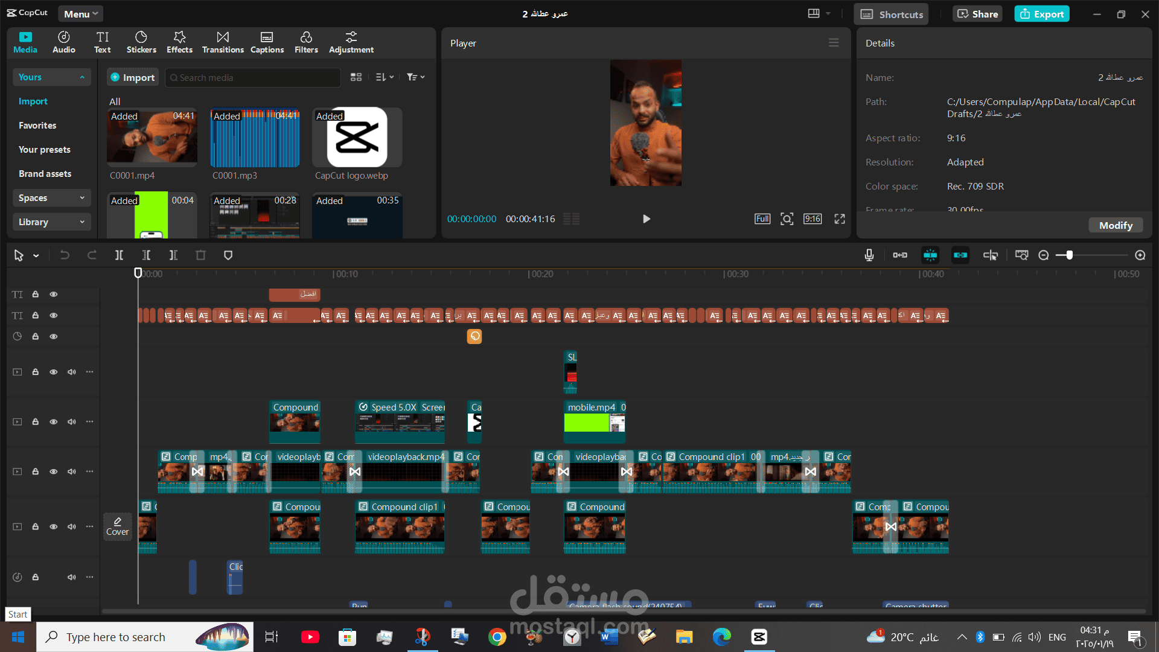The height and width of the screenshot is (652, 1159).
Task: Switch to the Audio tab
Action: pyautogui.click(x=64, y=42)
